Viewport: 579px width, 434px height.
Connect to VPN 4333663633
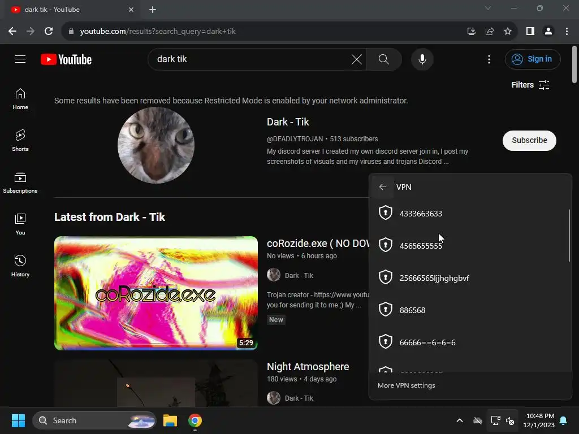(x=470, y=213)
